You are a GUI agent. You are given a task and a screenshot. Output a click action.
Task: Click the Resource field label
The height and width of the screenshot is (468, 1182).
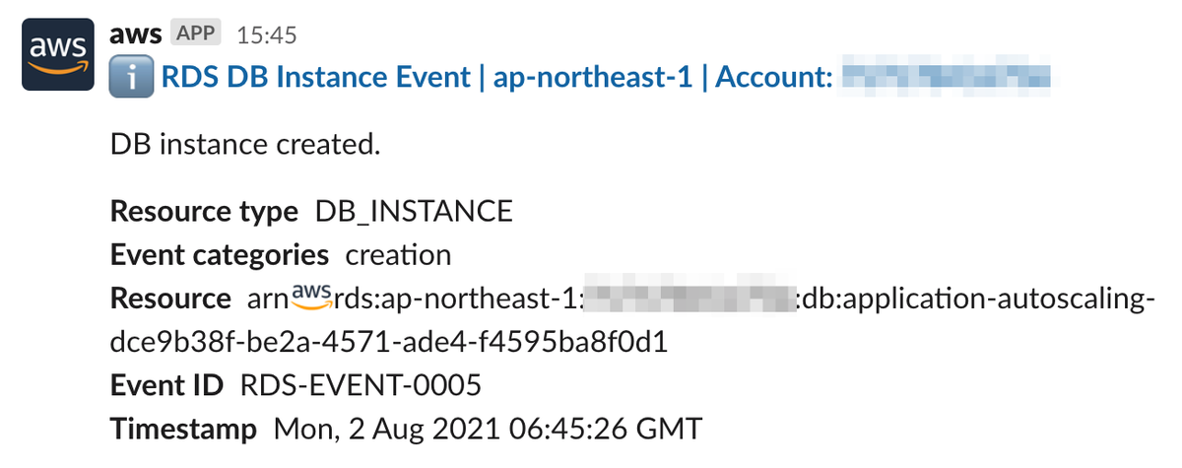170,299
